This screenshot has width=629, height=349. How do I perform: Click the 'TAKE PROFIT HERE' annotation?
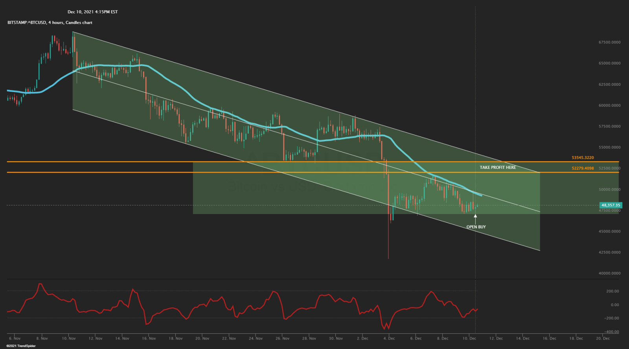tap(498, 167)
